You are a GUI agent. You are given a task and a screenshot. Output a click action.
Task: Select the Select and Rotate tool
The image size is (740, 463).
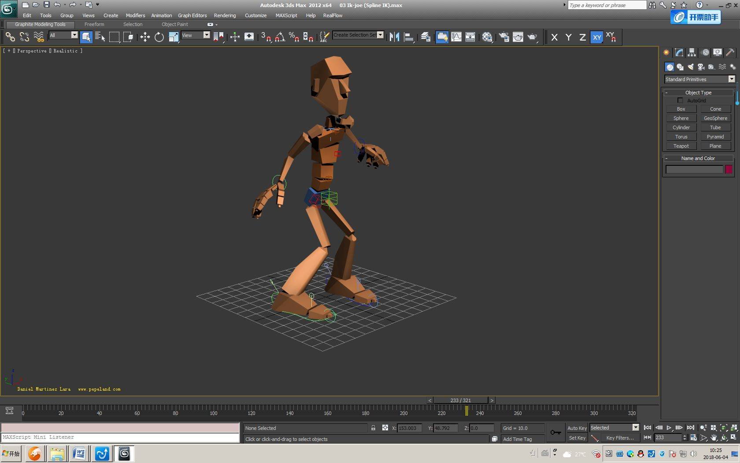159,37
